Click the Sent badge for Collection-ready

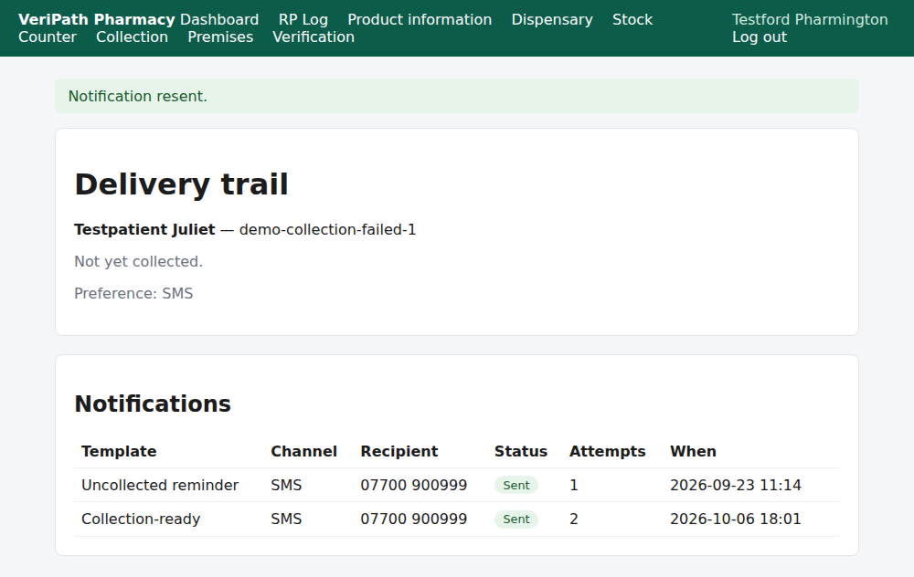516,519
